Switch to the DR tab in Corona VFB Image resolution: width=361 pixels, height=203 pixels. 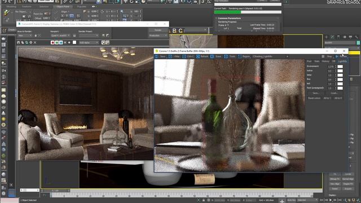coord(333,61)
